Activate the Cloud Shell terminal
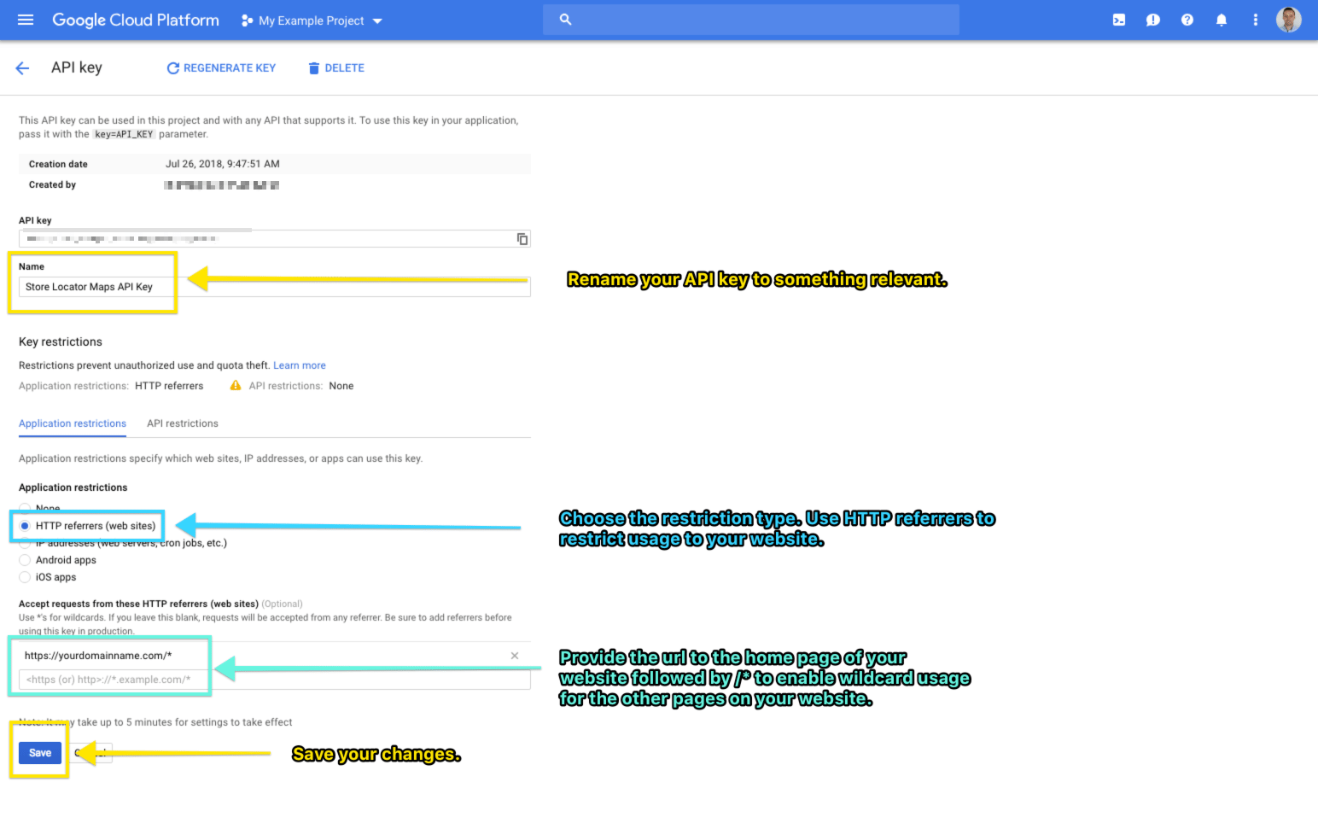This screenshot has width=1318, height=823. [x=1118, y=19]
